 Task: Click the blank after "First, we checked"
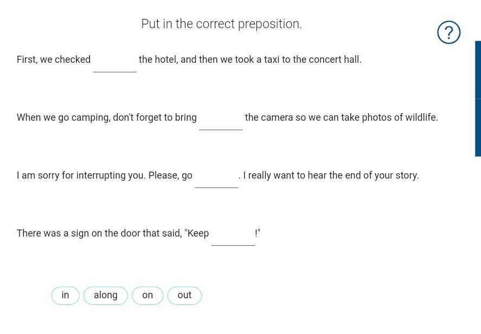pos(115,63)
